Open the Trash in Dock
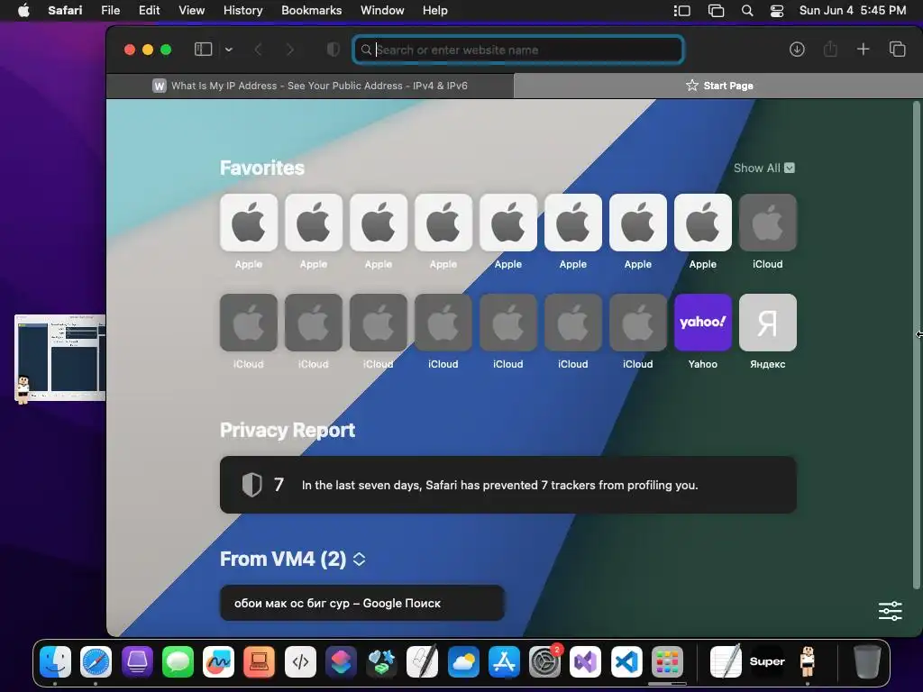Screen dimensions: 923x692 [866, 662]
